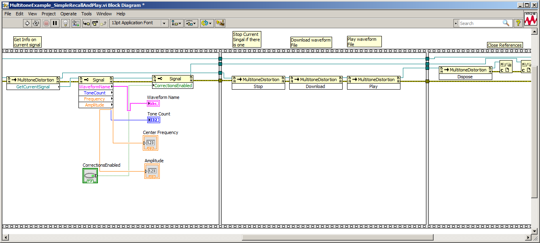Select the Stop invoke node method

[x=258, y=86]
